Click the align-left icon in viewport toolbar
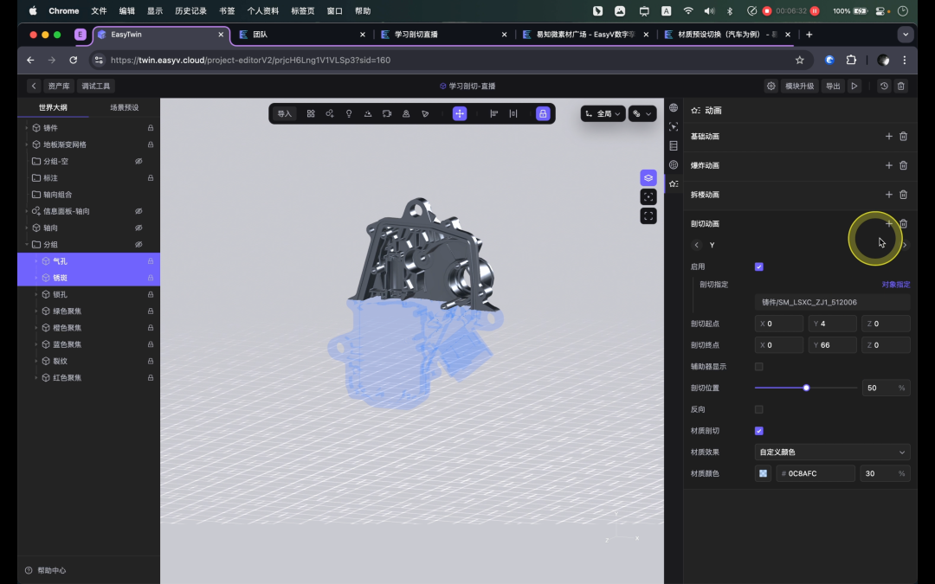This screenshot has width=935, height=584. (x=493, y=113)
